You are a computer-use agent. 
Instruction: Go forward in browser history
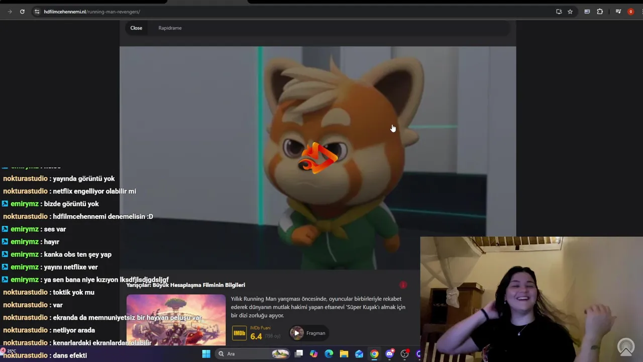(10, 12)
